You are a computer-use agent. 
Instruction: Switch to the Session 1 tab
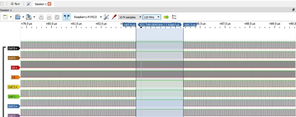41,4
